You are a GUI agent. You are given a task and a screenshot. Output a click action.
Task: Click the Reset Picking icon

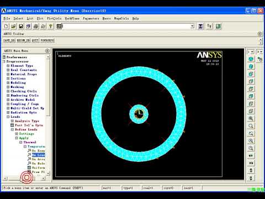(209, 26)
